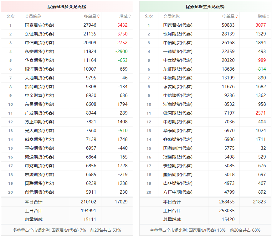
Task: Click short previous-day total 253035
Action: (x=227, y=211)
